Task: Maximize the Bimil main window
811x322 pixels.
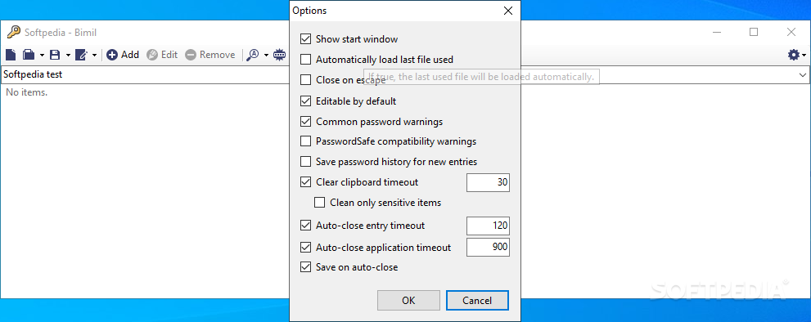Action: pos(754,32)
